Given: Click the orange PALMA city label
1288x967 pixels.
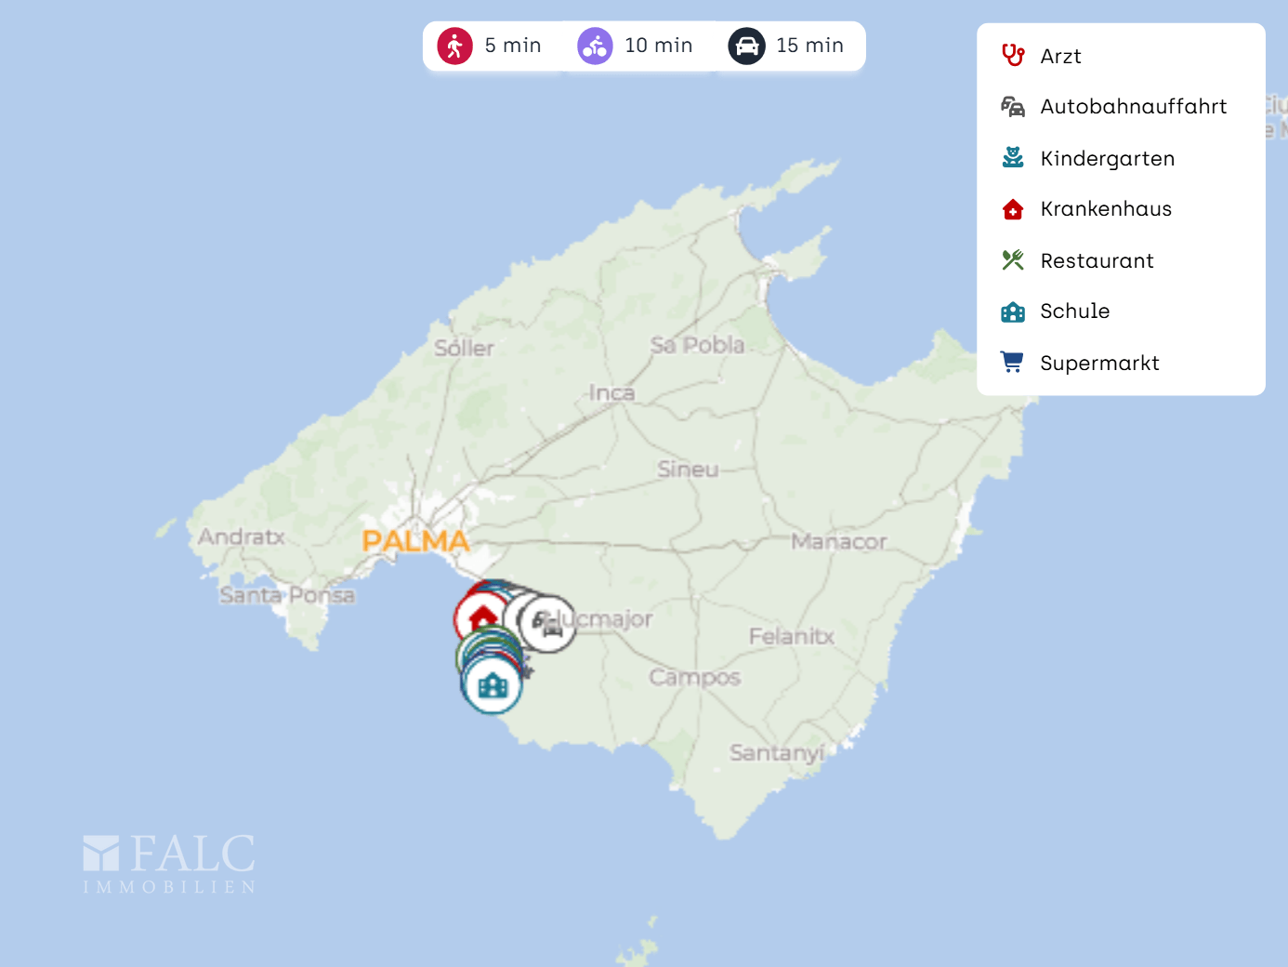Looking at the screenshot, I should click(x=415, y=540).
